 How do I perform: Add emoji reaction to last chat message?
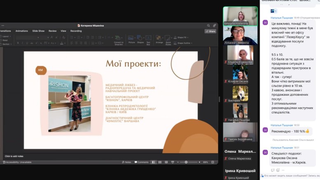coord(278,170)
